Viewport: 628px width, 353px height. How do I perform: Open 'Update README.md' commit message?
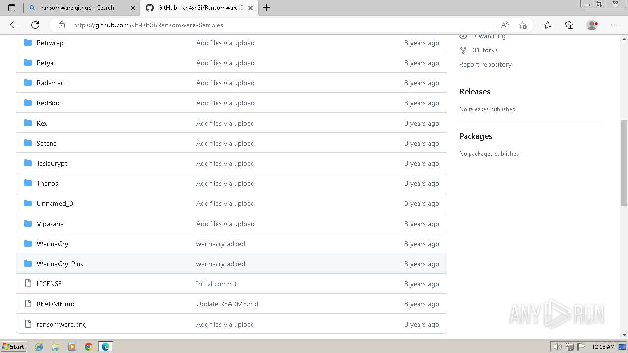coord(227,304)
